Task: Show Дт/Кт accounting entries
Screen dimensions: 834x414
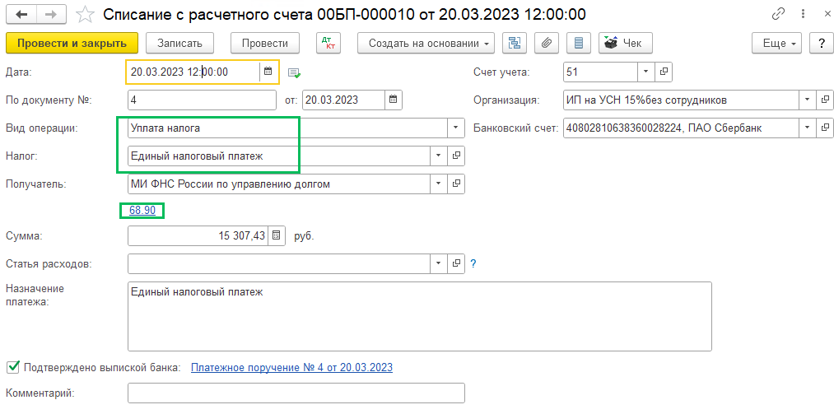Action: click(328, 44)
